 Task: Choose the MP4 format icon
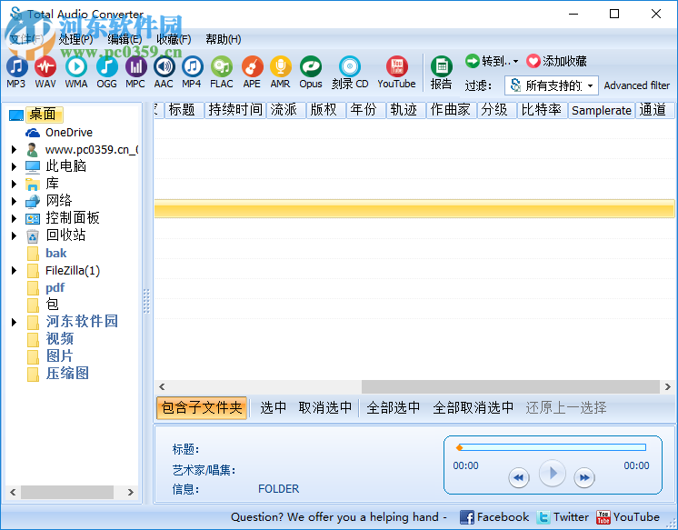click(x=192, y=67)
